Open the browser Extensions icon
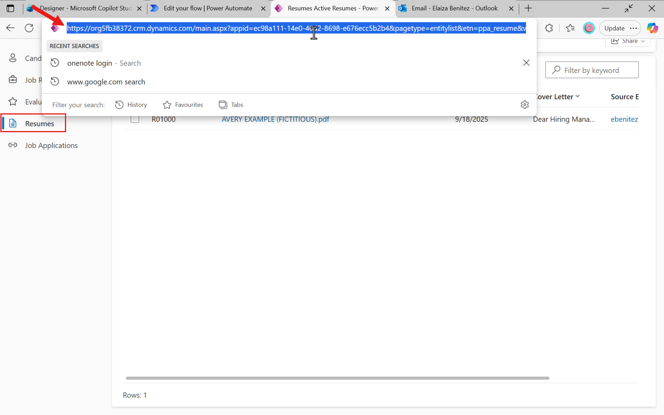The height and width of the screenshot is (415, 664). 549,28
